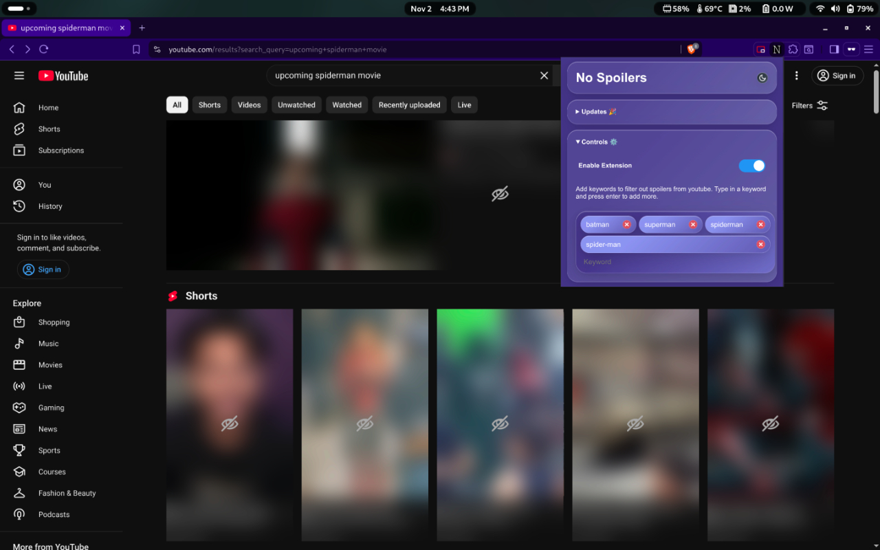
Task: Open YouTube settings three-dot menu
Action: [x=797, y=76]
